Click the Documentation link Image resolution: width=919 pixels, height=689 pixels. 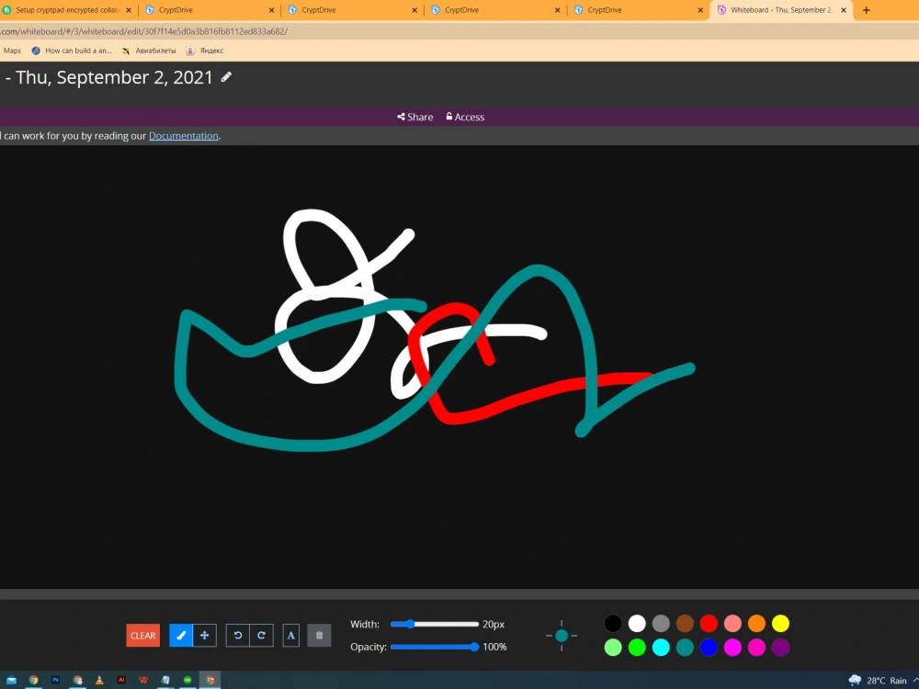(x=184, y=135)
